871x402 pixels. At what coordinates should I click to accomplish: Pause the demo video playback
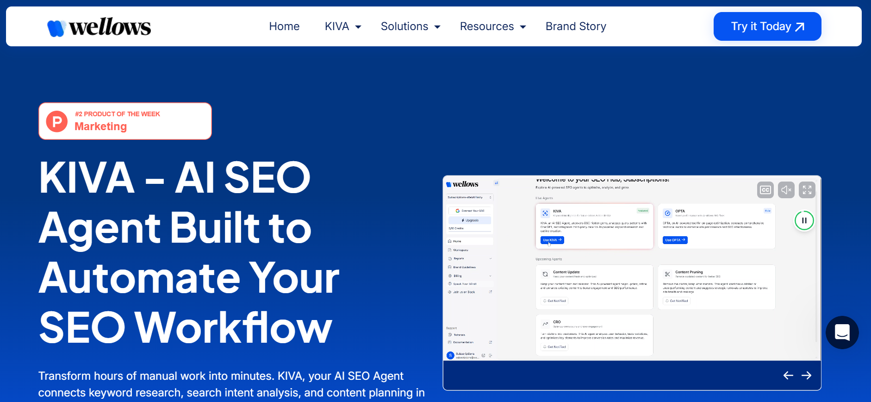coord(804,220)
